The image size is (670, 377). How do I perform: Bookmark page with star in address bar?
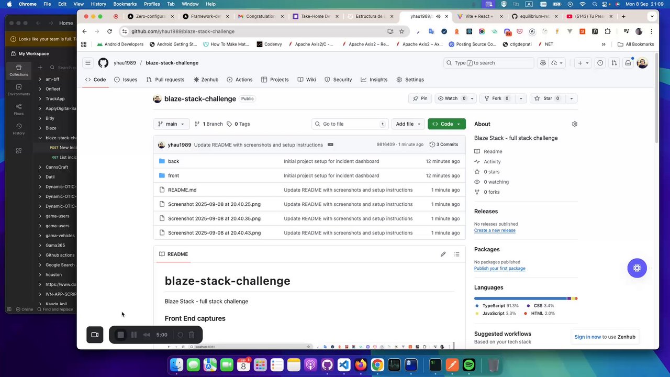[x=401, y=31]
